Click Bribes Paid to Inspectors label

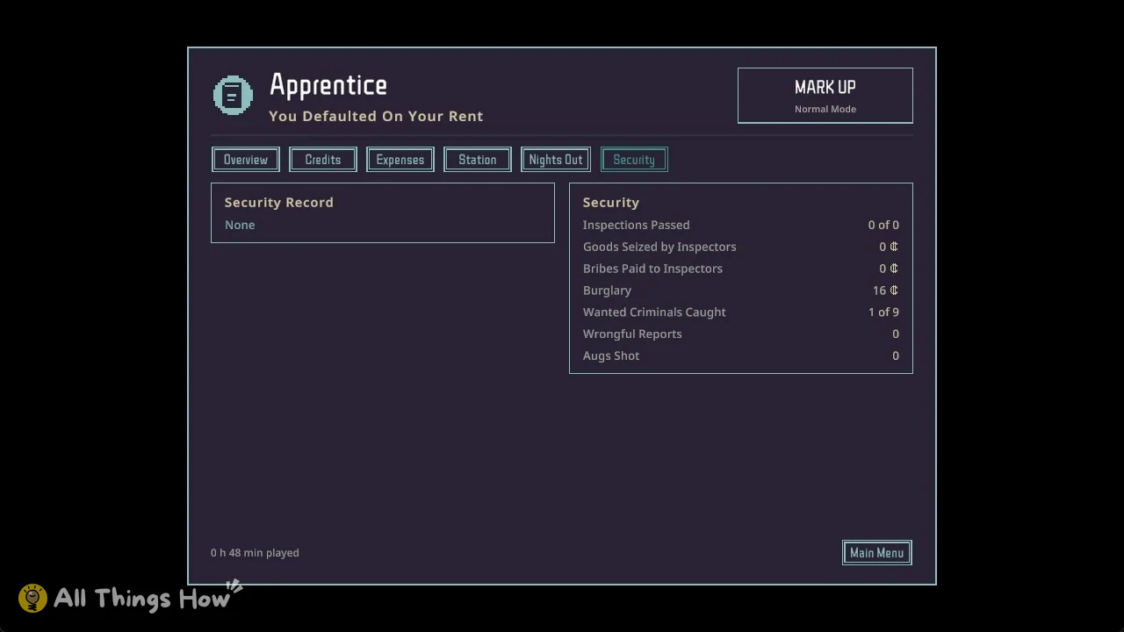click(x=652, y=269)
